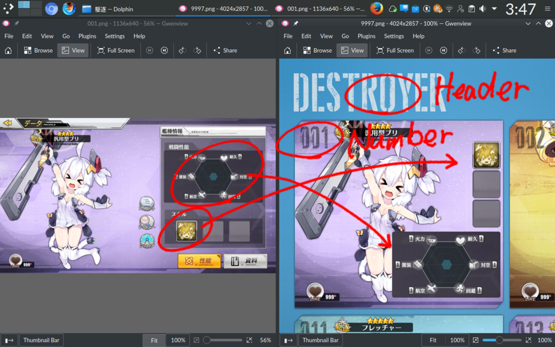This screenshot has height=347, width=555.
Task: Open File menu in 9997.png window
Action: pos(288,36)
